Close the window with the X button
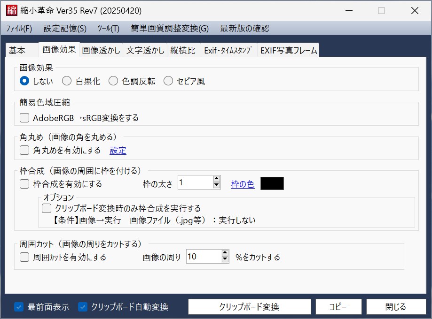The width and height of the screenshot is (432, 319). [415, 10]
